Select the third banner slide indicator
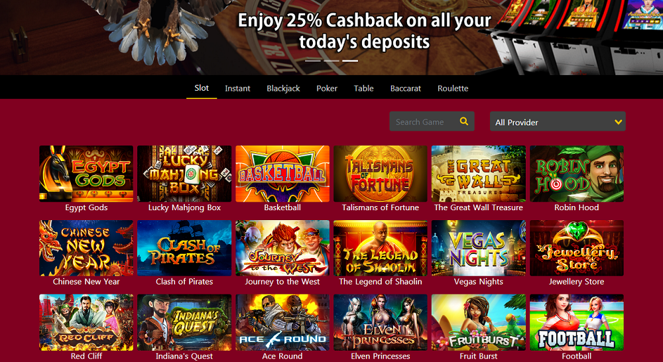This screenshot has width=663, height=362. click(x=350, y=61)
